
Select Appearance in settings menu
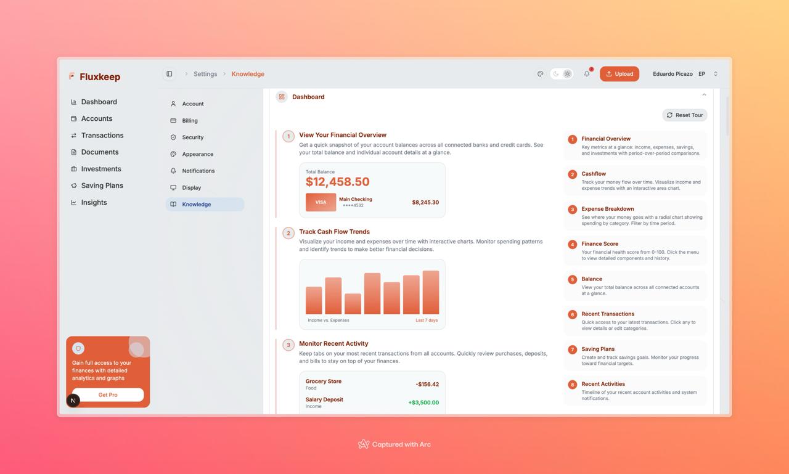[197, 154]
